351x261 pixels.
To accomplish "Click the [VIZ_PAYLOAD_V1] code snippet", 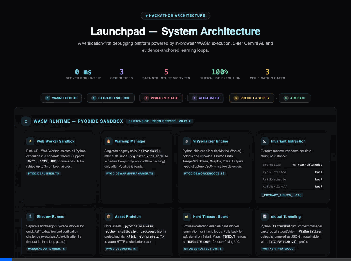I will 283,242.
